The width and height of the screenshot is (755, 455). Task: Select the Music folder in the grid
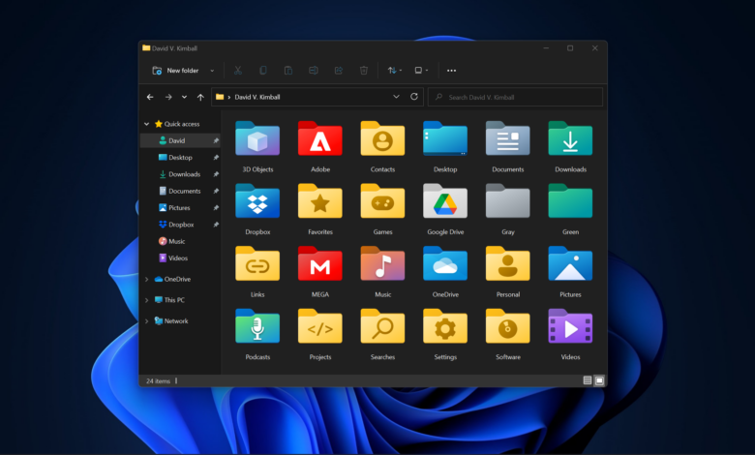382,263
